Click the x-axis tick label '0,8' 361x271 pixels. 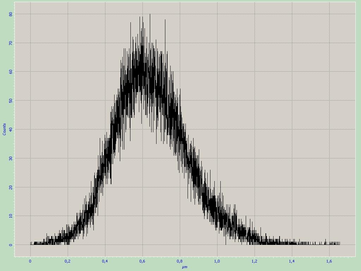click(x=179, y=261)
